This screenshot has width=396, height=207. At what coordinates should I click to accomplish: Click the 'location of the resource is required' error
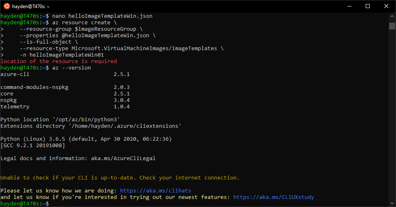[x=59, y=61]
